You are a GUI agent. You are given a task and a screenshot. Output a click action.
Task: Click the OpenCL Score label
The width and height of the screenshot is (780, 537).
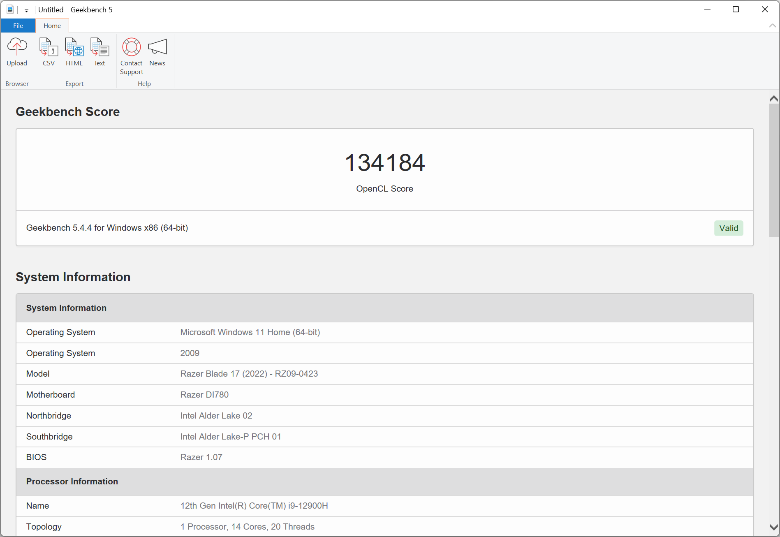coord(385,189)
